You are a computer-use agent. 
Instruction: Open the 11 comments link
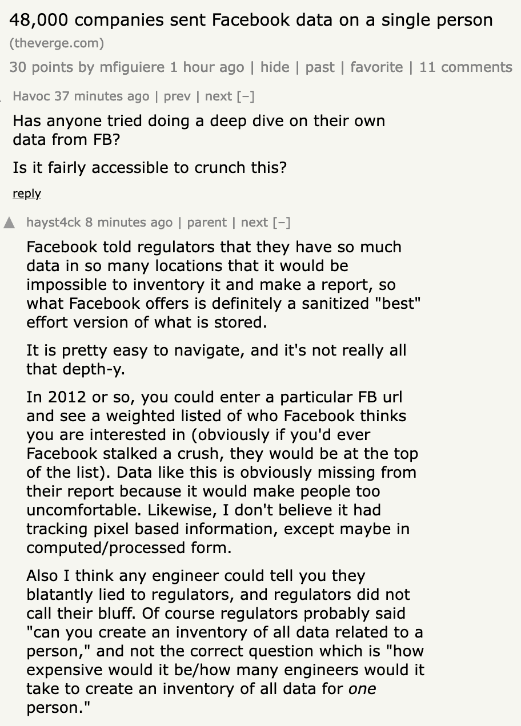pos(466,67)
